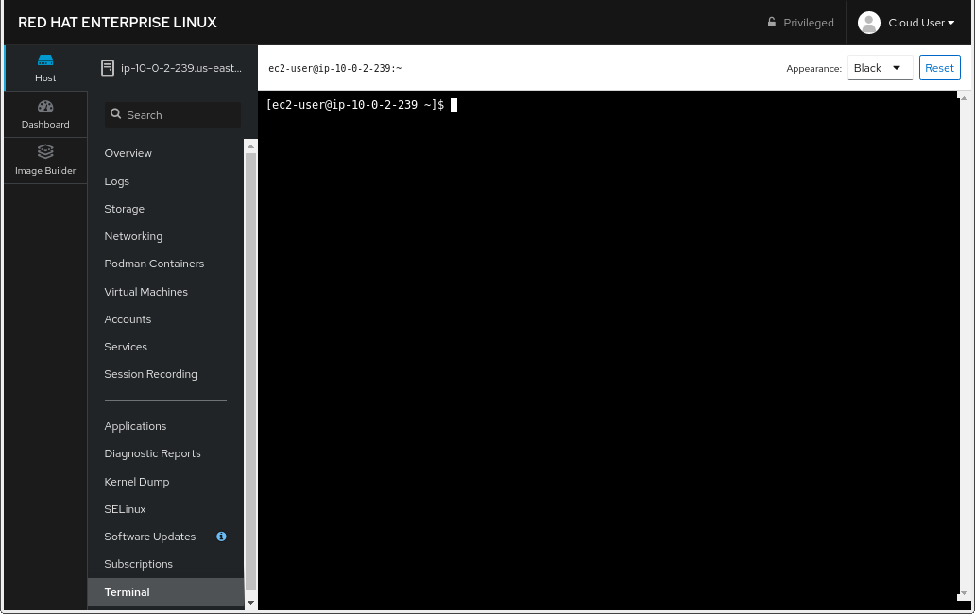Screen dimensions: 975x614
Task: Click the Privileged status label
Action: click(x=809, y=23)
